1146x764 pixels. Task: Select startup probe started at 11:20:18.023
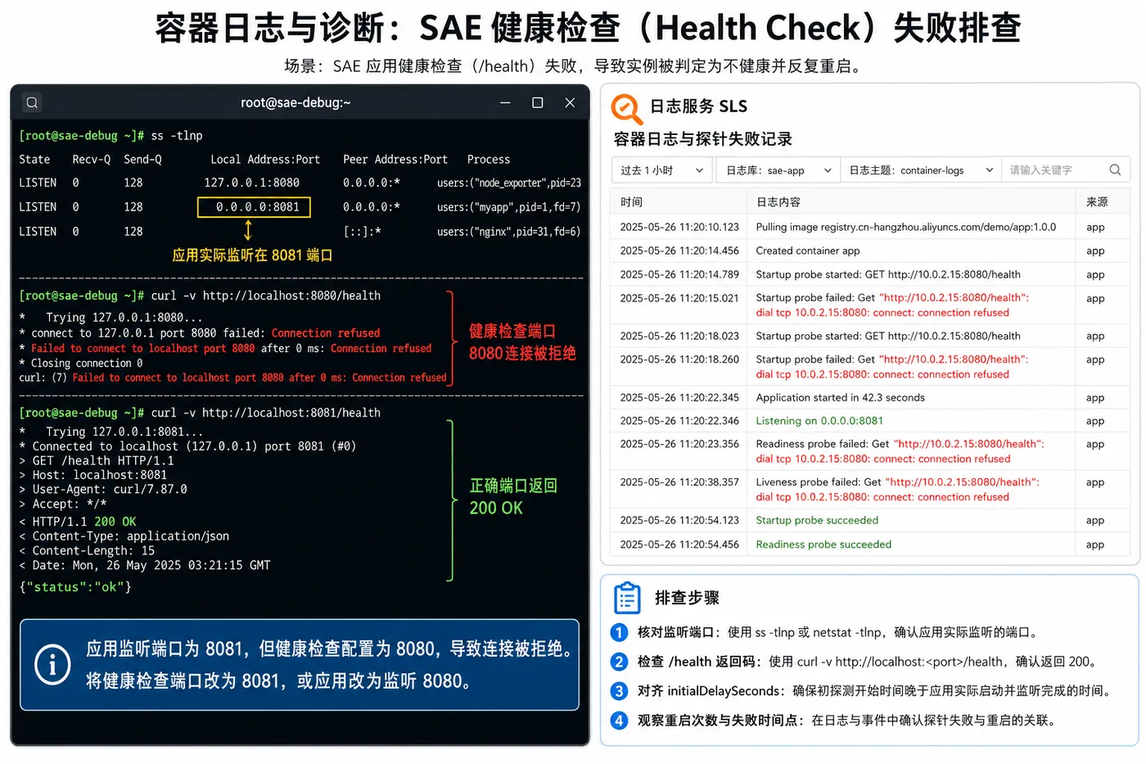(x=870, y=336)
